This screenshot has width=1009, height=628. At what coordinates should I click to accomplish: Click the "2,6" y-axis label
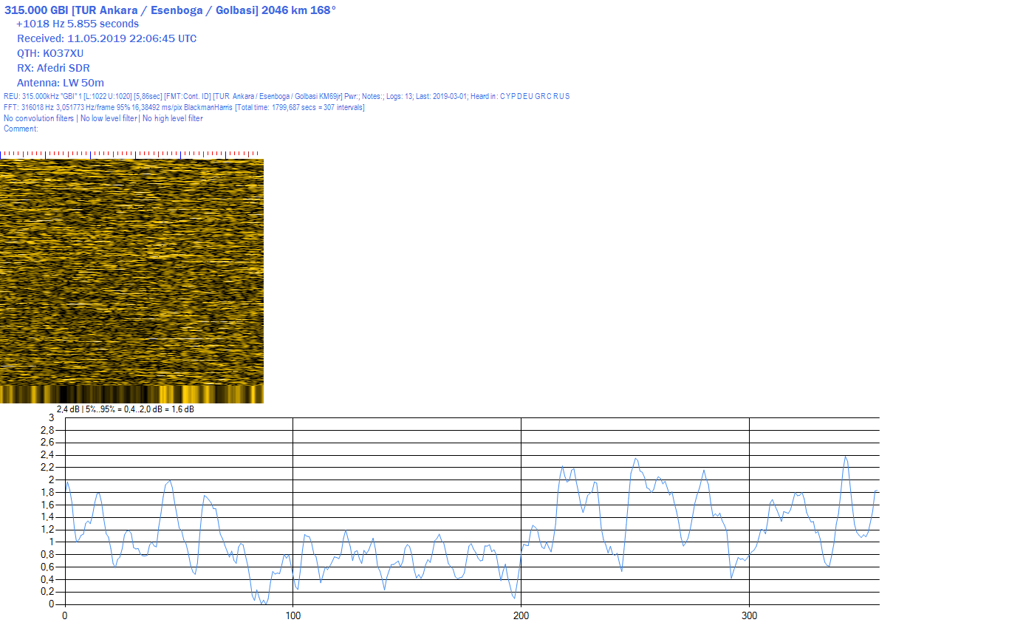pos(47,443)
